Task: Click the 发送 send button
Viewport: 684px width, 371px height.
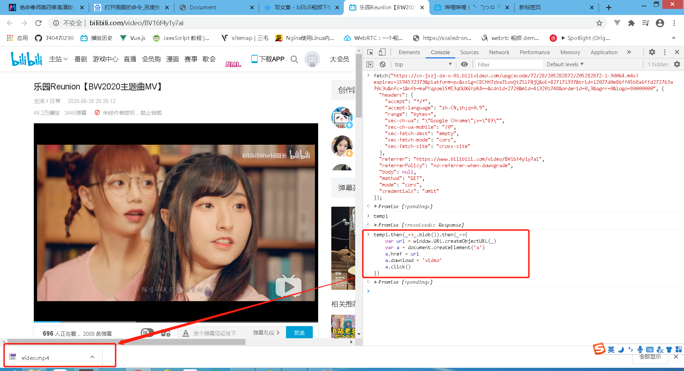Action: click(x=299, y=333)
